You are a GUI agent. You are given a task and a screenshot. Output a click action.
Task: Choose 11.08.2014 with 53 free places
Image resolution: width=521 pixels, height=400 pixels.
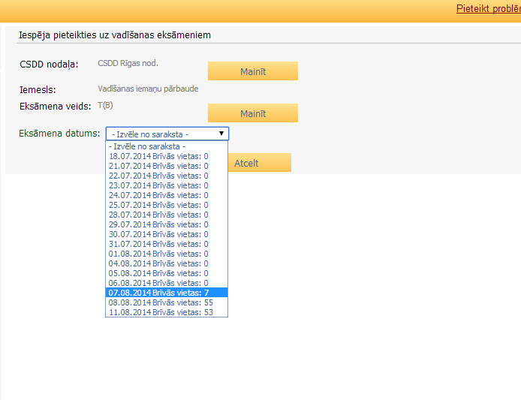(167, 312)
